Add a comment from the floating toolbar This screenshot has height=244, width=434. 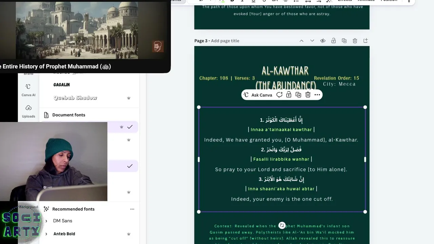tap(279, 95)
